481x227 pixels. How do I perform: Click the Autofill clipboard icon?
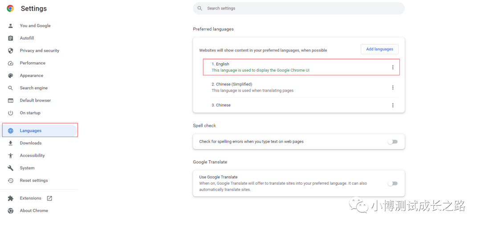point(11,38)
